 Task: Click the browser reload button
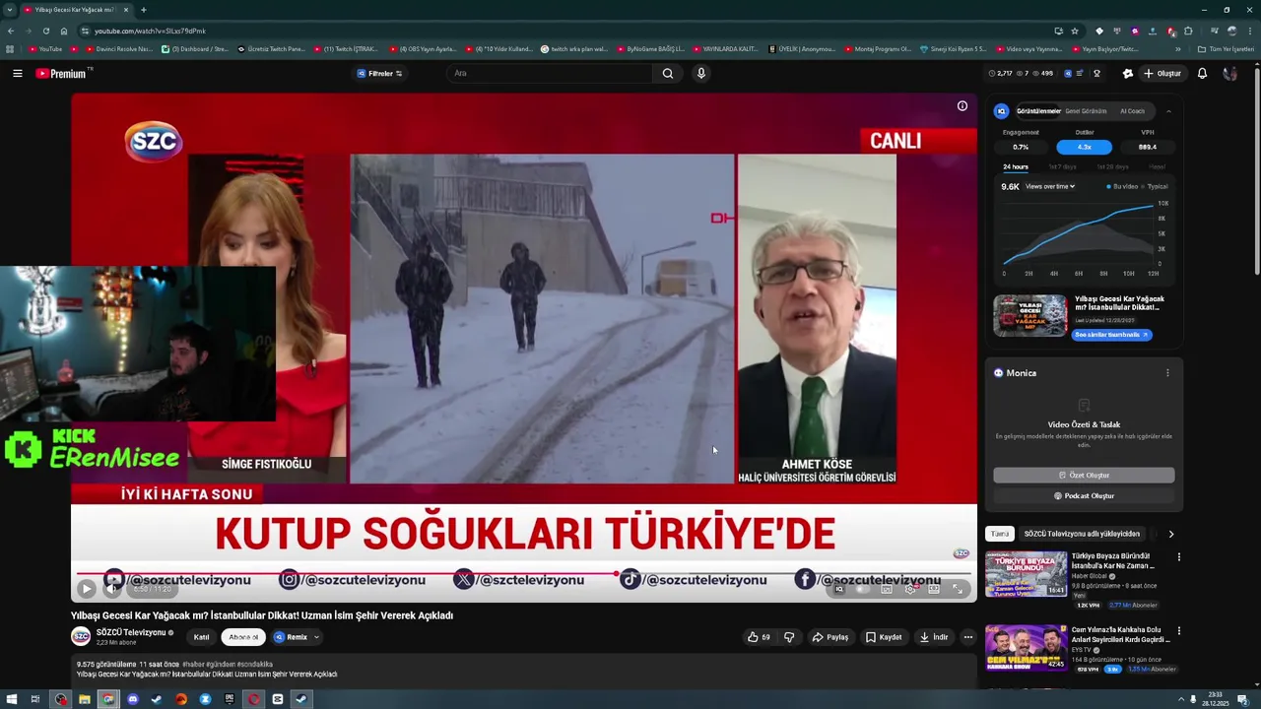click(45, 31)
